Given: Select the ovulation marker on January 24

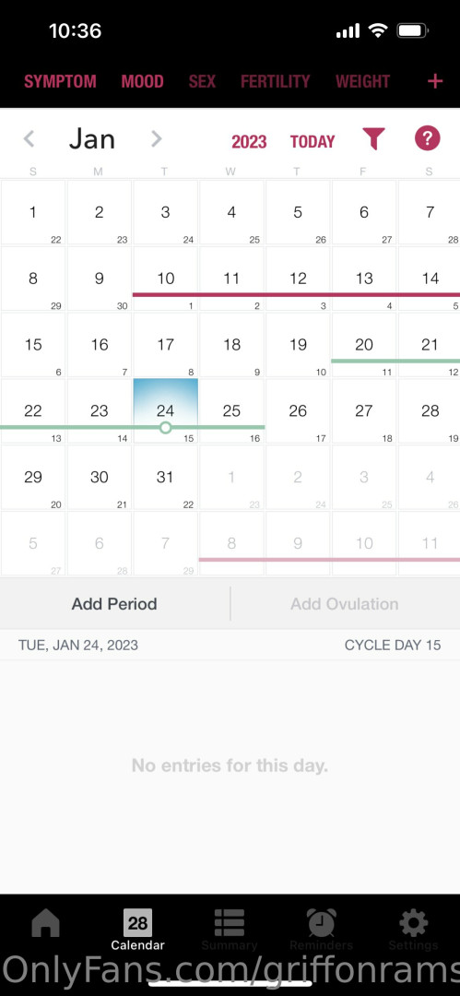Looking at the screenshot, I should pyautogui.click(x=165, y=428).
